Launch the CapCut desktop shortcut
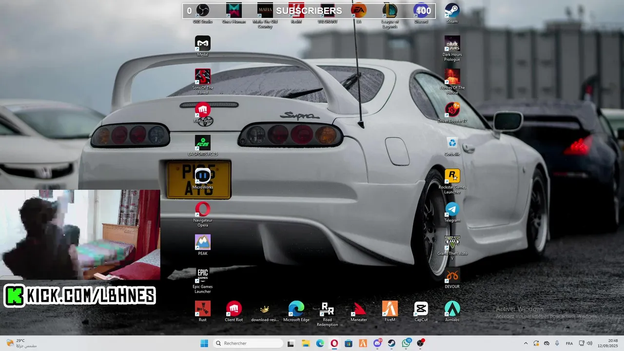 tap(421, 312)
